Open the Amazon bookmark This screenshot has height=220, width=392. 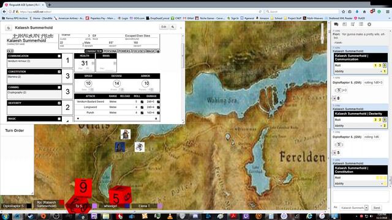(x=262, y=18)
